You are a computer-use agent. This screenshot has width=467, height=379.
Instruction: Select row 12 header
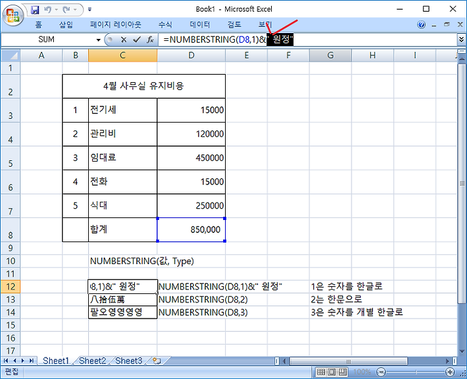pos(11,287)
